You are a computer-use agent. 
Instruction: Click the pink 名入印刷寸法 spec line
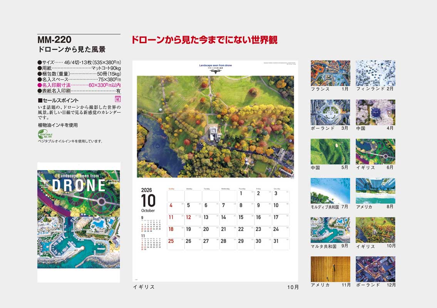coord(79,85)
